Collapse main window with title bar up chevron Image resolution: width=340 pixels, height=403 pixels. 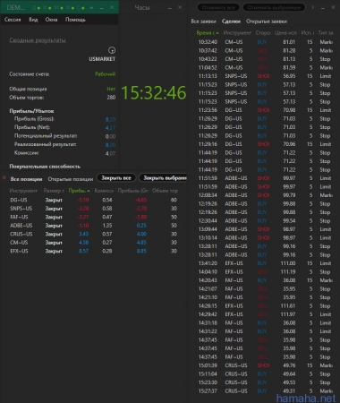click(x=91, y=7)
